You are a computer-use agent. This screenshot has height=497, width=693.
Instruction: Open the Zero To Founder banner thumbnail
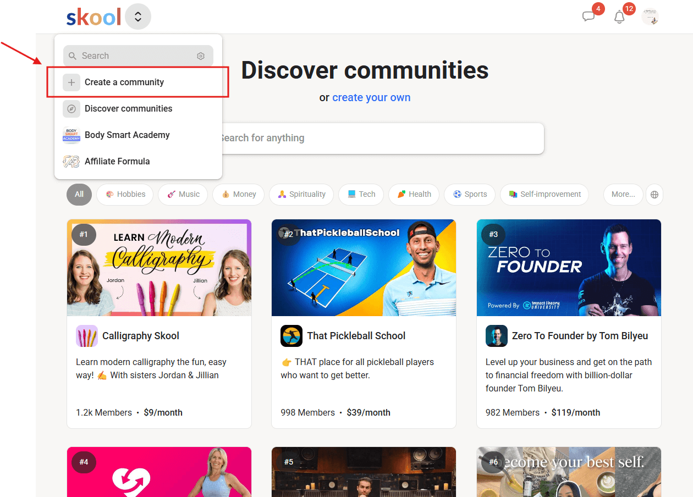569,268
